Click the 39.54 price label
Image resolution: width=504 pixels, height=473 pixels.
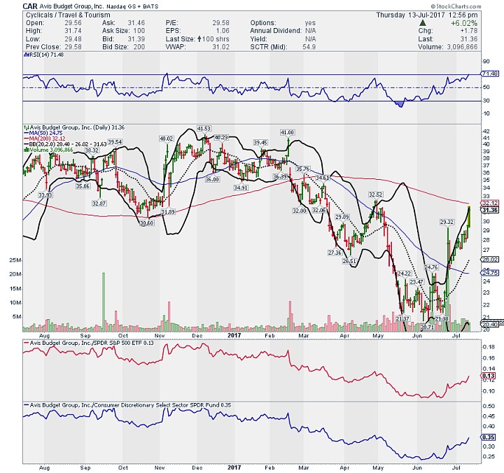(x=115, y=142)
